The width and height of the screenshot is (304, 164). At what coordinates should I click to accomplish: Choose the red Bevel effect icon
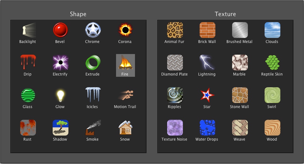pyautogui.click(x=60, y=30)
